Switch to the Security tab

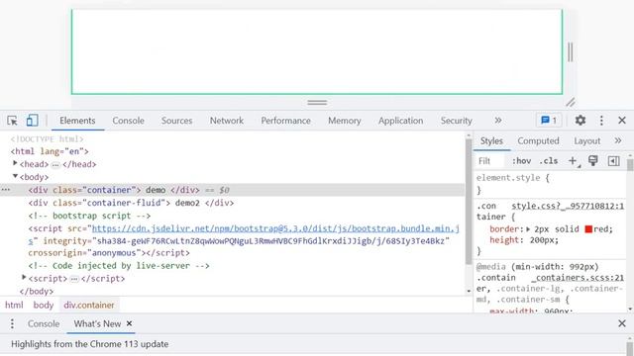point(456,121)
